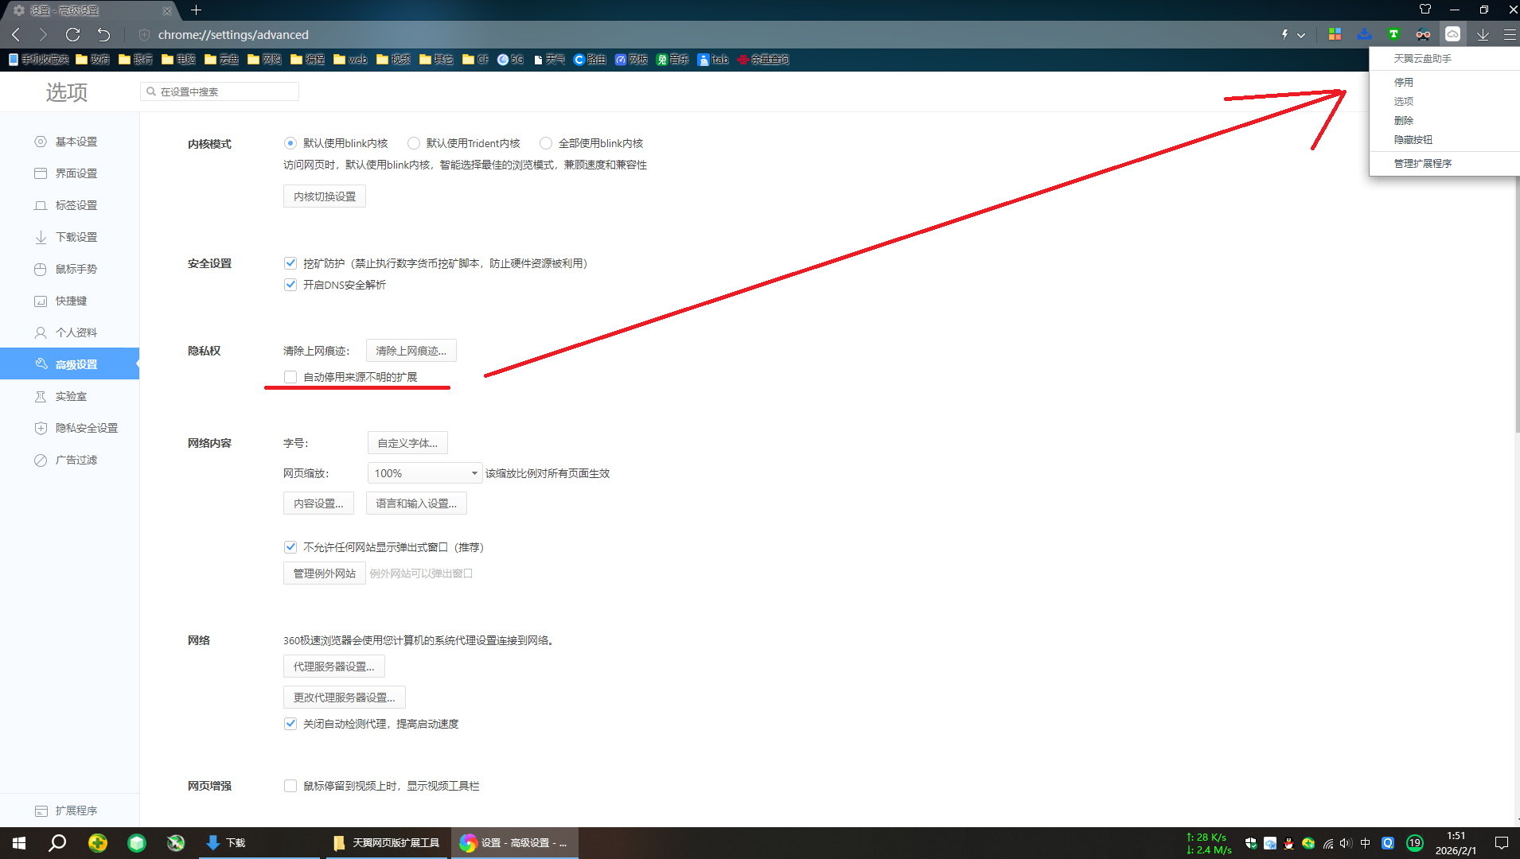The height and width of the screenshot is (859, 1520).
Task: Open the 网页缩放 100% dropdown
Action: (x=425, y=473)
